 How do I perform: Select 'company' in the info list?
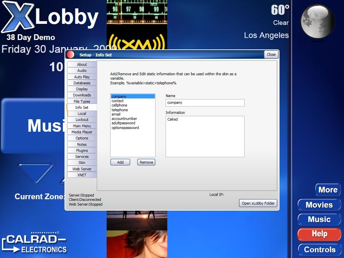click(133, 96)
